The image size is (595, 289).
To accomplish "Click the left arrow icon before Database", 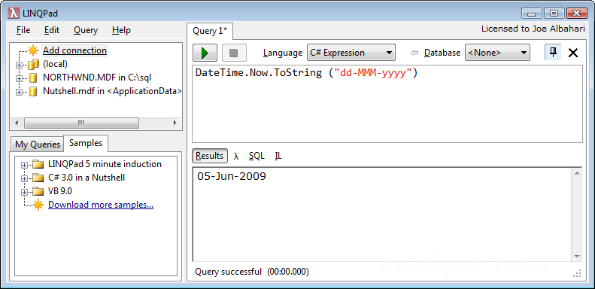I will [x=414, y=53].
